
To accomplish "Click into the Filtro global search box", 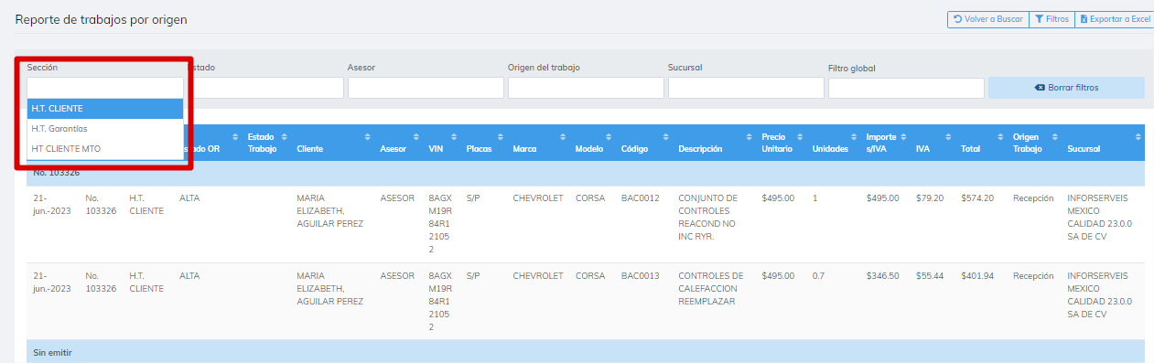I will pyautogui.click(x=906, y=88).
